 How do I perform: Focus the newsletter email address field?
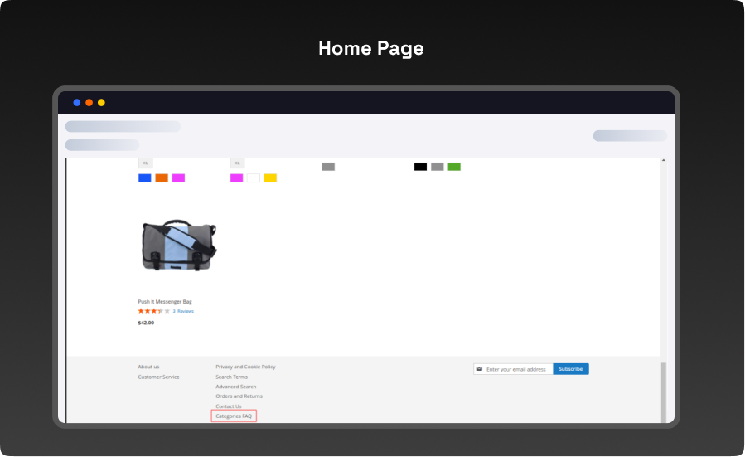pyautogui.click(x=518, y=369)
